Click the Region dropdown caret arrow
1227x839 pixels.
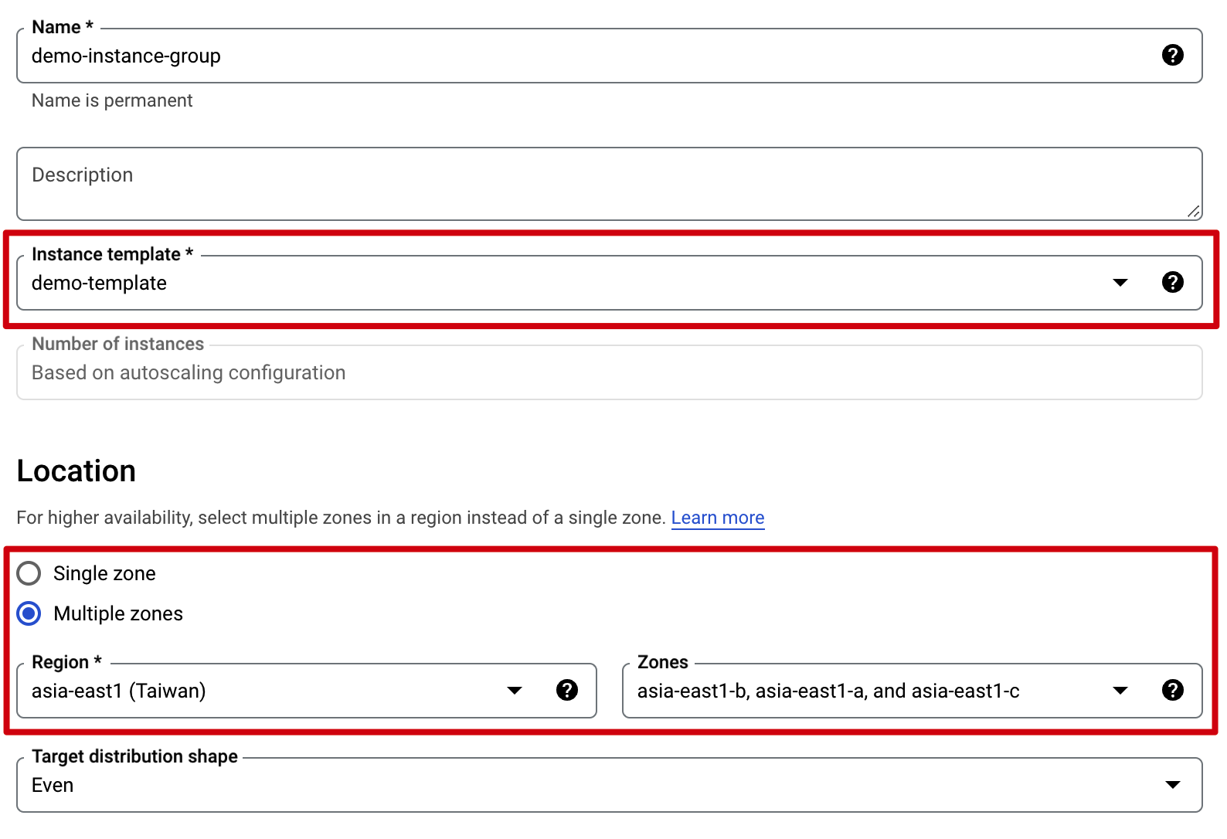click(514, 691)
